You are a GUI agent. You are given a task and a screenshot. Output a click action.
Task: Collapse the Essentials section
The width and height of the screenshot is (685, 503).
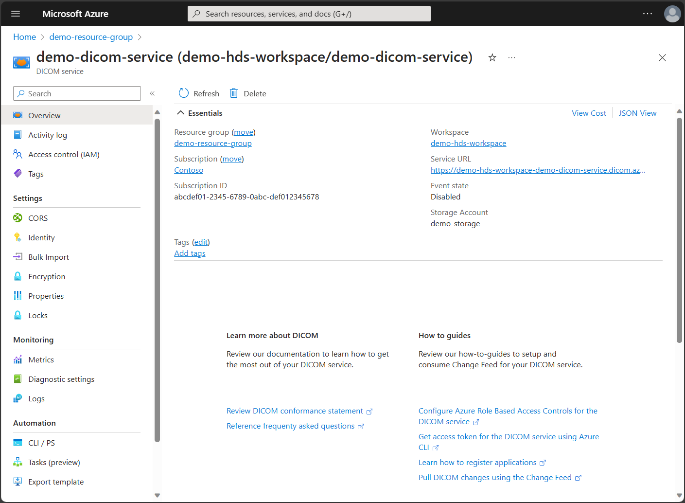(x=180, y=113)
